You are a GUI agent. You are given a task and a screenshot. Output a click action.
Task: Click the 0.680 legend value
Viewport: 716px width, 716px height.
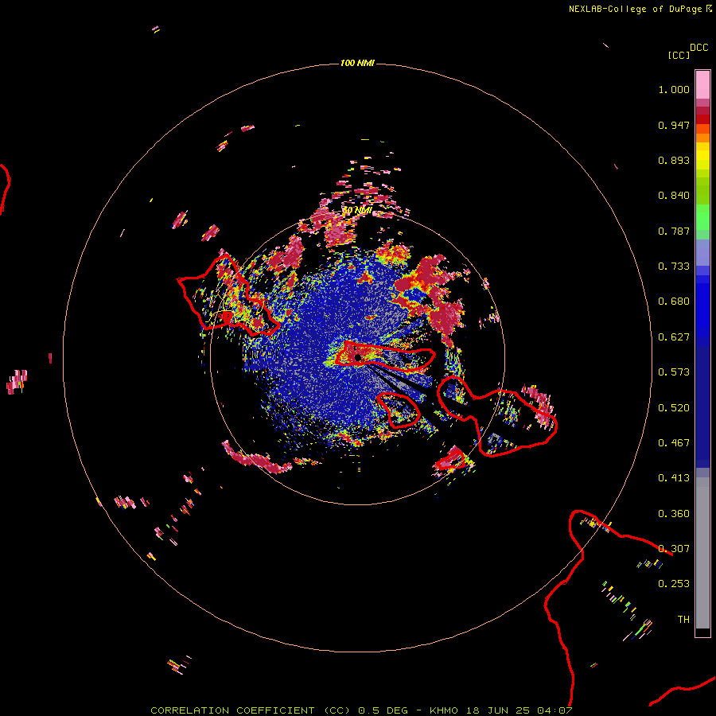point(674,302)
